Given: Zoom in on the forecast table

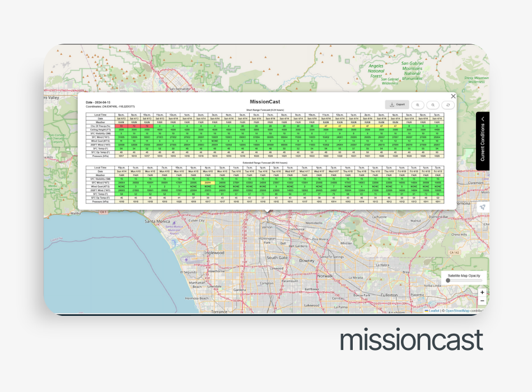Looking at the screenshot, I should click(418, 105).
